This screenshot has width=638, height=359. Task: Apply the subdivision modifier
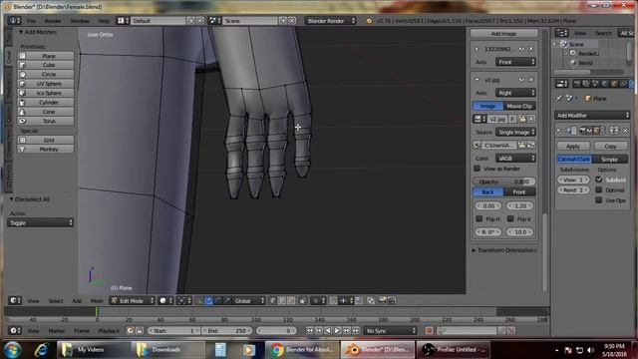coord(573,146)
